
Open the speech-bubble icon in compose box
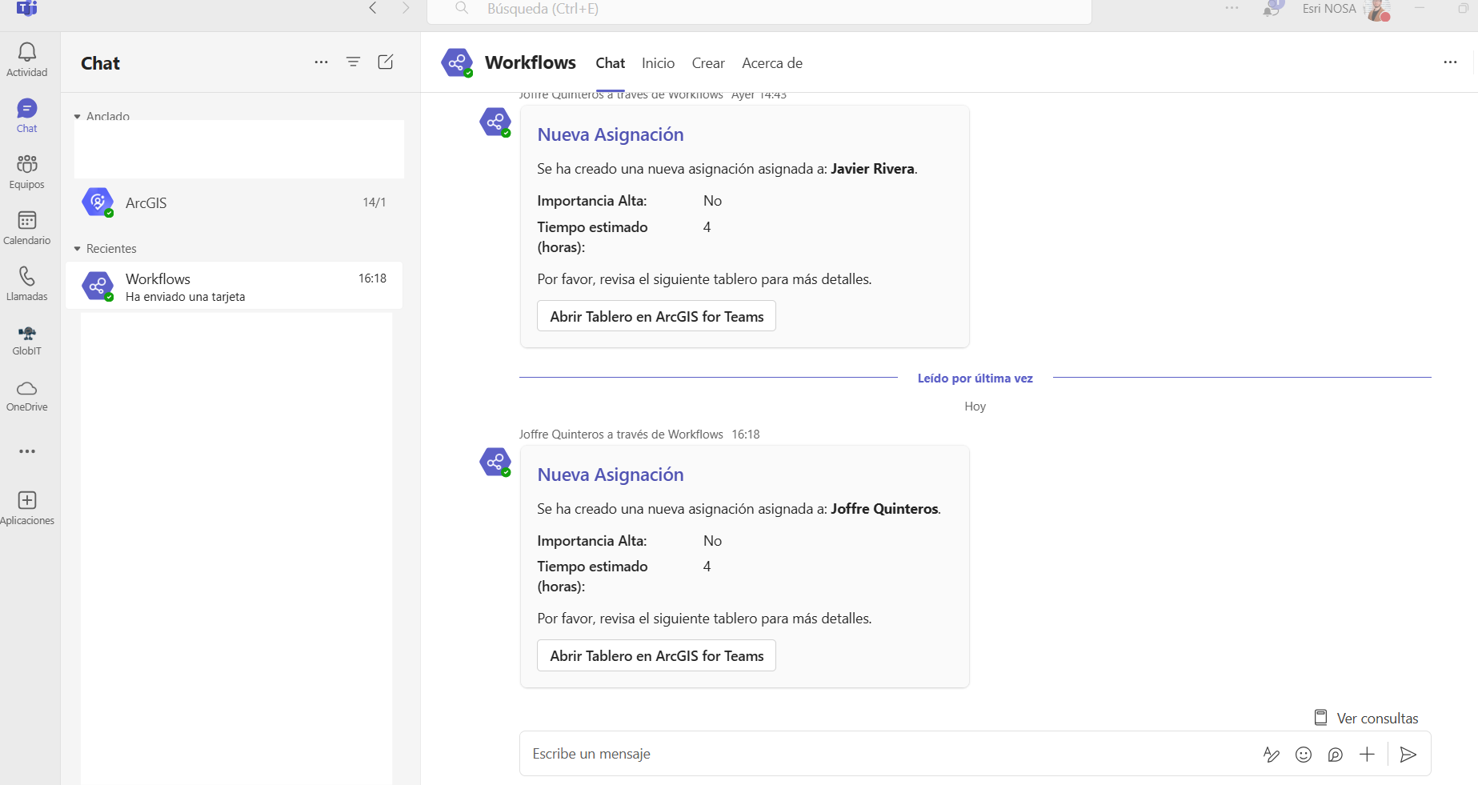1336,755
